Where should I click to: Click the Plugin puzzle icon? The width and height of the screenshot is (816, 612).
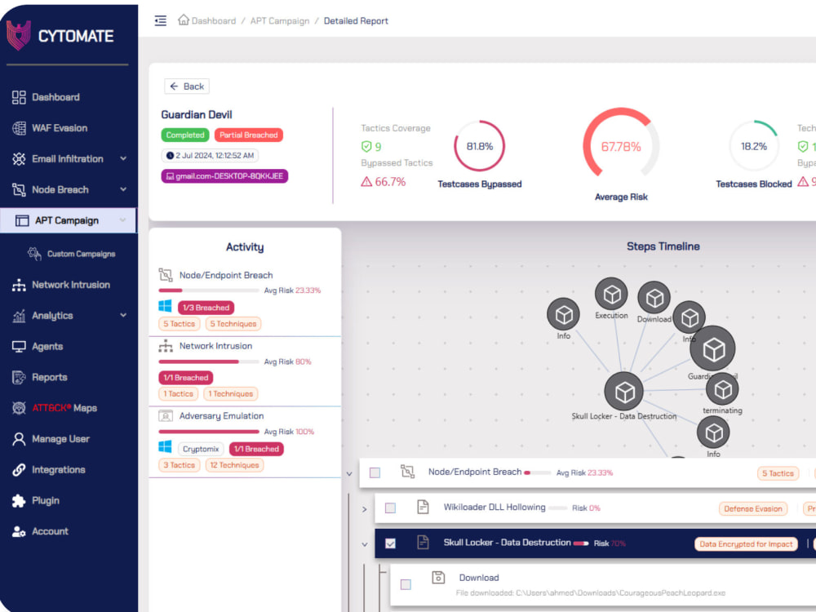pos(19,501)
